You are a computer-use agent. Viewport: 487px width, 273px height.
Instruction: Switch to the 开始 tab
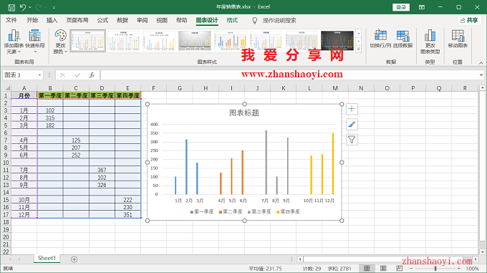(x=32, y=20)
